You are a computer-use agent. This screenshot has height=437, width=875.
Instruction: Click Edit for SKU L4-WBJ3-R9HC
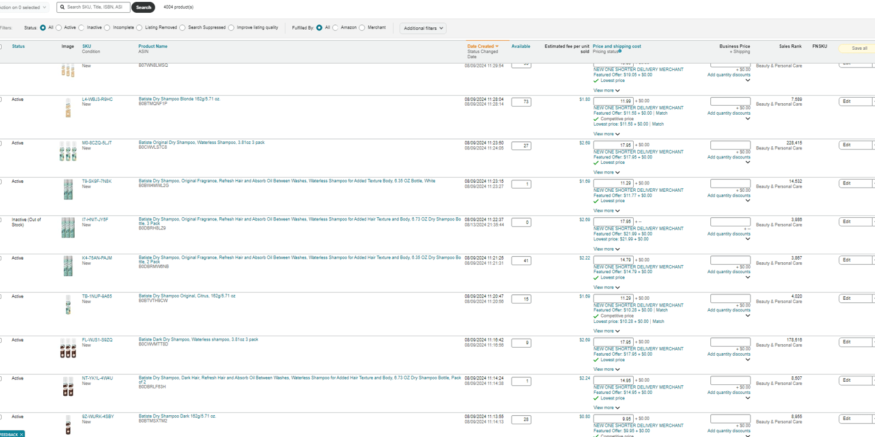click(x=856, y=101)
